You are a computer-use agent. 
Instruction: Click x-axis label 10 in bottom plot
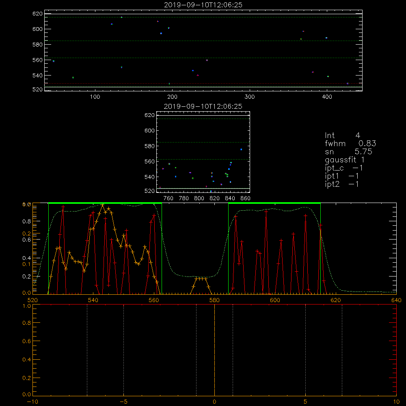click(396, 402)
